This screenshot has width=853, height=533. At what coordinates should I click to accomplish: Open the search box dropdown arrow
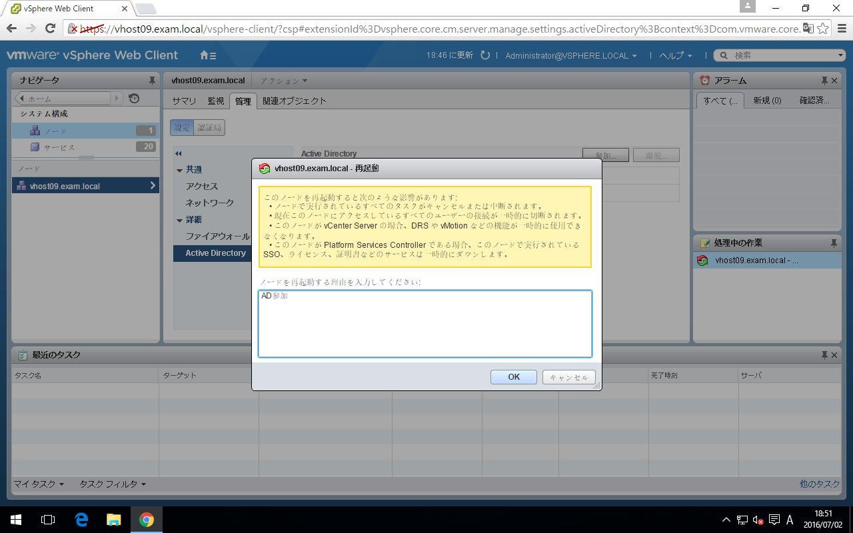[841, 56]
